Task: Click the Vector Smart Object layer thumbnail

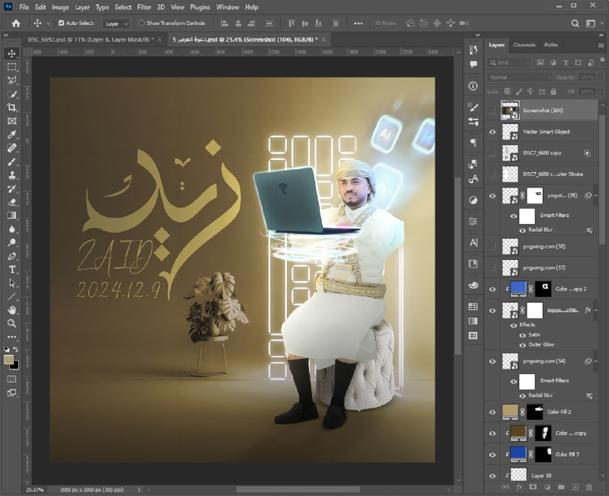Action: point(510,132)
